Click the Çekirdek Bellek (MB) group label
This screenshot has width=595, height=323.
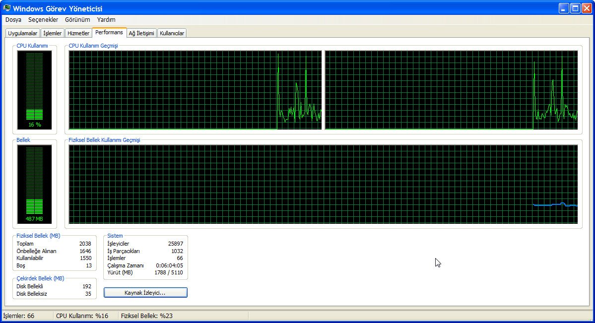click(x=40, y=278)
